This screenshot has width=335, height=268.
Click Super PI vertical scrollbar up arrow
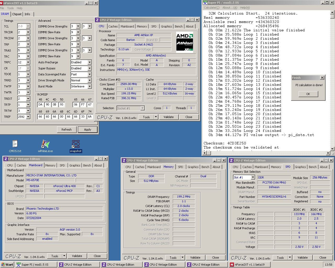tap(332, 12)
